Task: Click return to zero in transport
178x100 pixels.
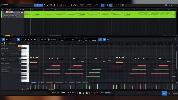Action: click(77, 93)
